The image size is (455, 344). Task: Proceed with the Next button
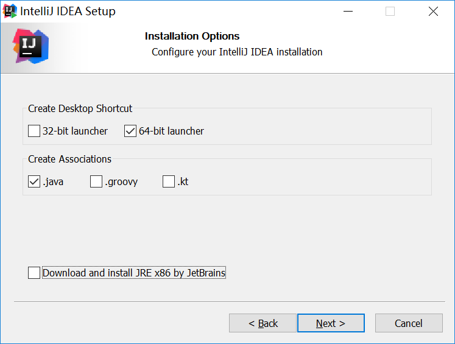point(331,323)
